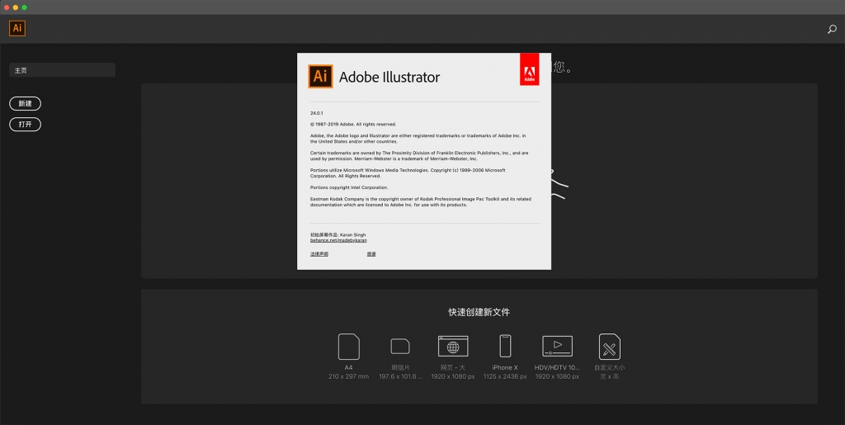The height and width of the screenshot is (425, 845).
Task: Click the Ai icon in About dialog
Action: tap(320, 77)
